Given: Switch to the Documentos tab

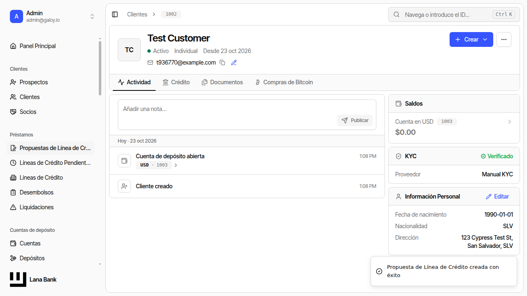Looking at the screenshot, I should tap(222, 82).
